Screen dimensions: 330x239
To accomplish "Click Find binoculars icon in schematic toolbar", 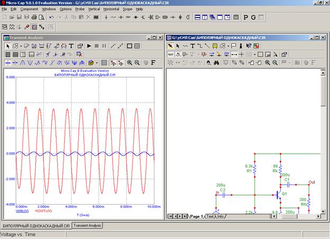I will [216, 63].
